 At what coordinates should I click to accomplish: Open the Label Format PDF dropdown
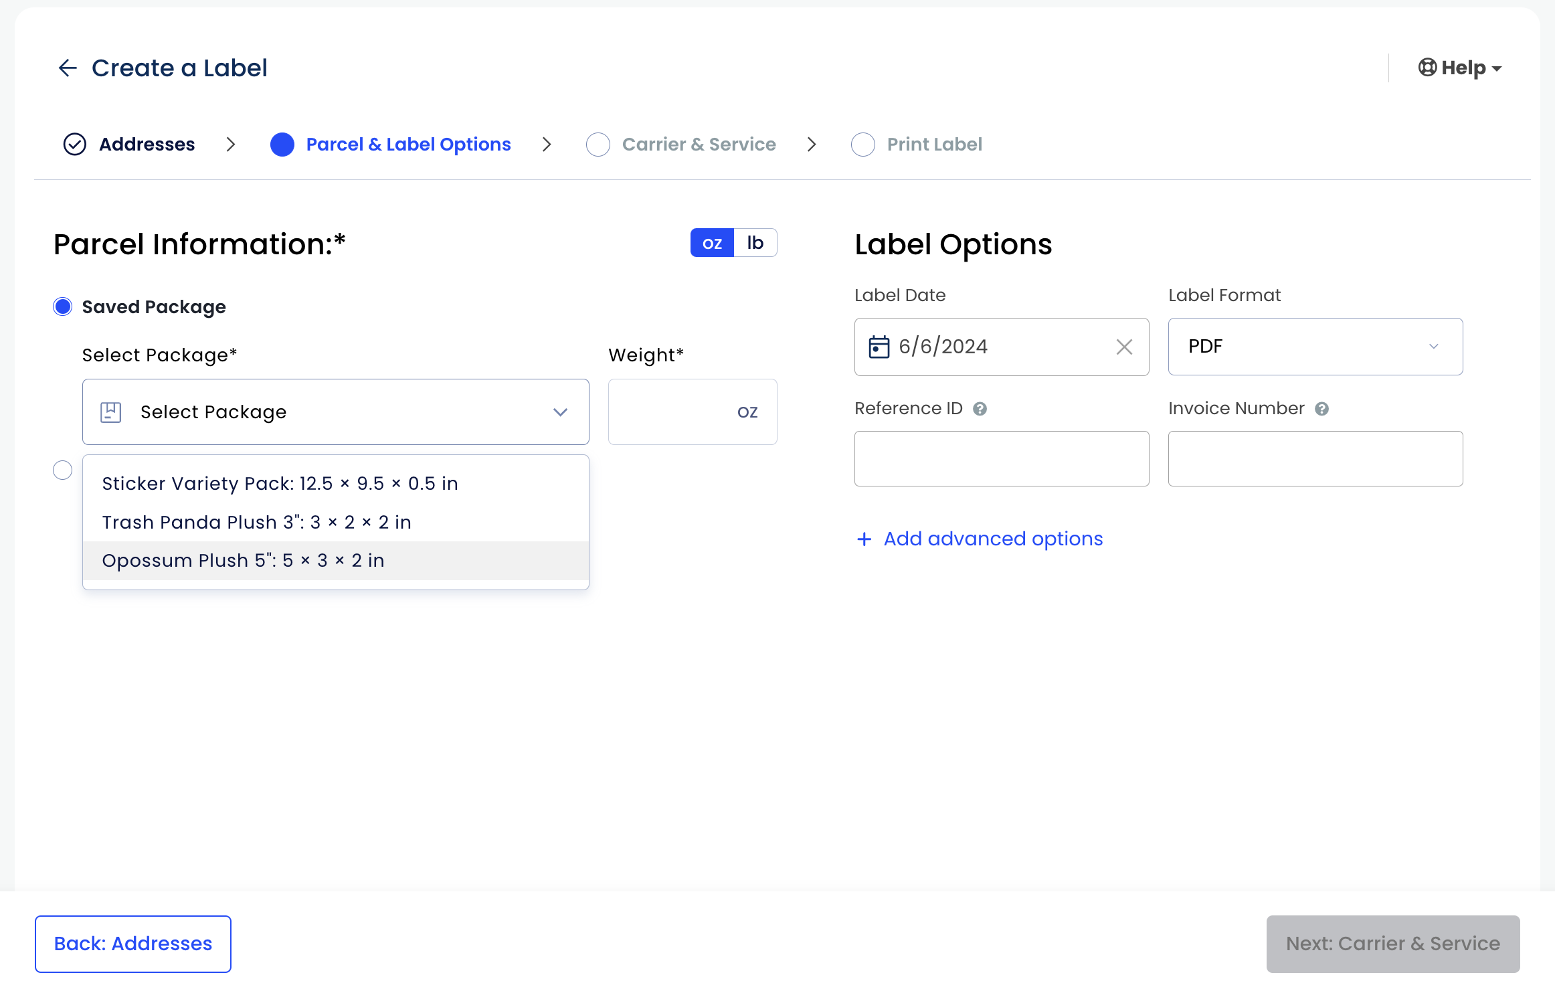[1315, 347]
